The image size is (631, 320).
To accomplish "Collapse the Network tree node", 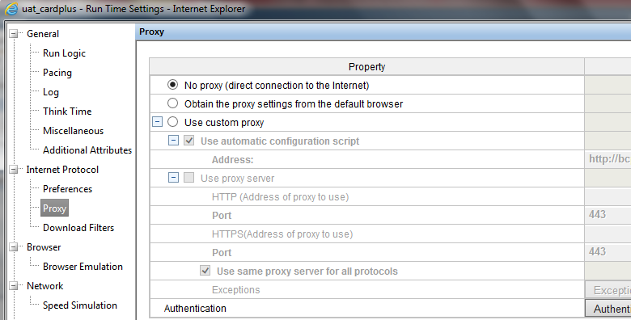I will (x=14, y=286).
